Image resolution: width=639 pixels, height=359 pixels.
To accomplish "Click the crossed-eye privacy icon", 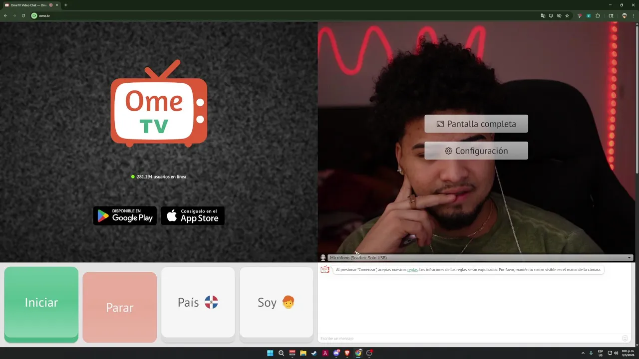I will click(559, 16).
